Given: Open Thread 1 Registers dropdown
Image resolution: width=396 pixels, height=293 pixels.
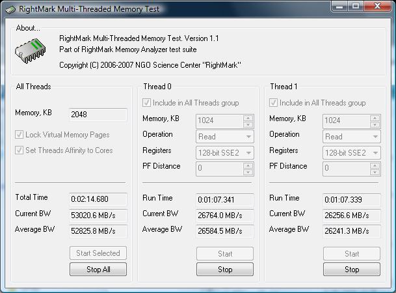Looking at the screenshot, I should 352,153.
